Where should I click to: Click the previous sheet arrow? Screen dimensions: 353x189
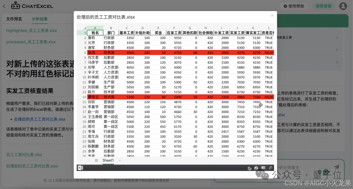click(x=81, y=161)
